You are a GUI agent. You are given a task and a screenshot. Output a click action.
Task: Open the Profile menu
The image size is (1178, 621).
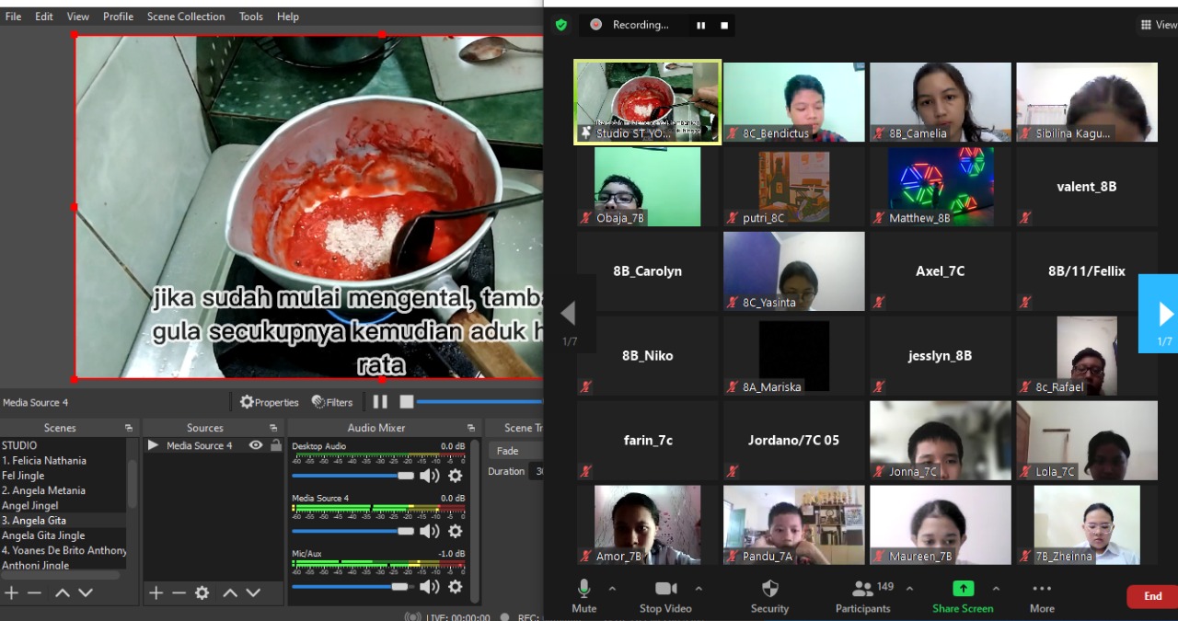click(x=118, y=17)
